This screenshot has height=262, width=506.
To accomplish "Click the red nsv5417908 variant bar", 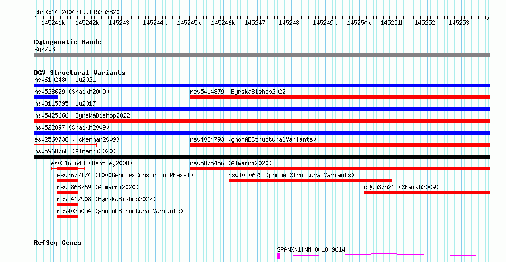I will pos(68,205).
